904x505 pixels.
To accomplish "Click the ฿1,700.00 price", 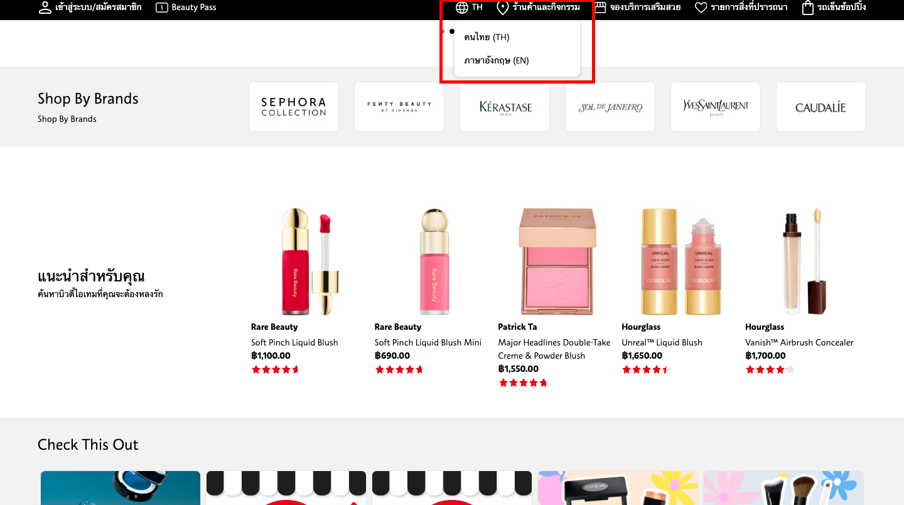I will point(765,356).
